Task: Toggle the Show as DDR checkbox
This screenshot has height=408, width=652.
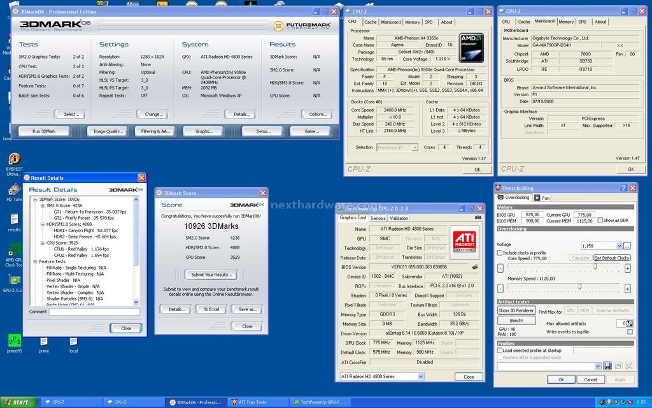Action: click(600, 220)
